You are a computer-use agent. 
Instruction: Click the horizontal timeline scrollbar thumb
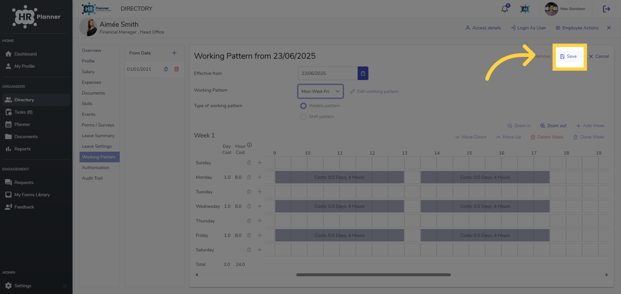(373, 275)
